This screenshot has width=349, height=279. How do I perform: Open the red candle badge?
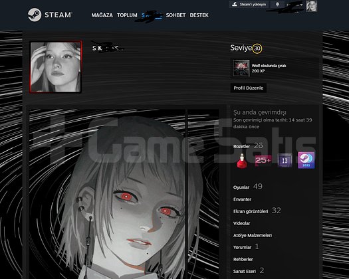(x=242, y=160)
